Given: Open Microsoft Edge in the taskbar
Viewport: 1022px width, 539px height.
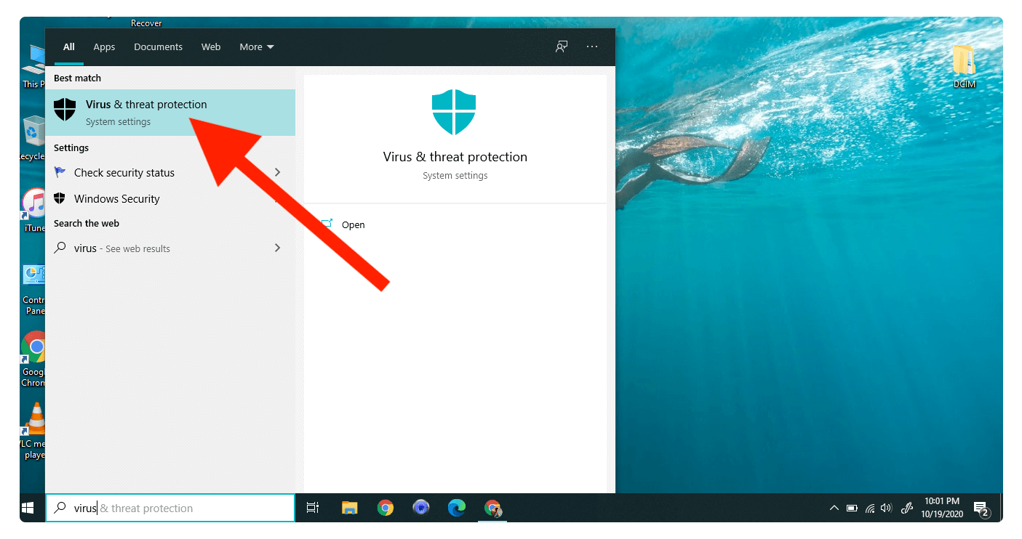Looking at the screenshot, I should [456, 508].
